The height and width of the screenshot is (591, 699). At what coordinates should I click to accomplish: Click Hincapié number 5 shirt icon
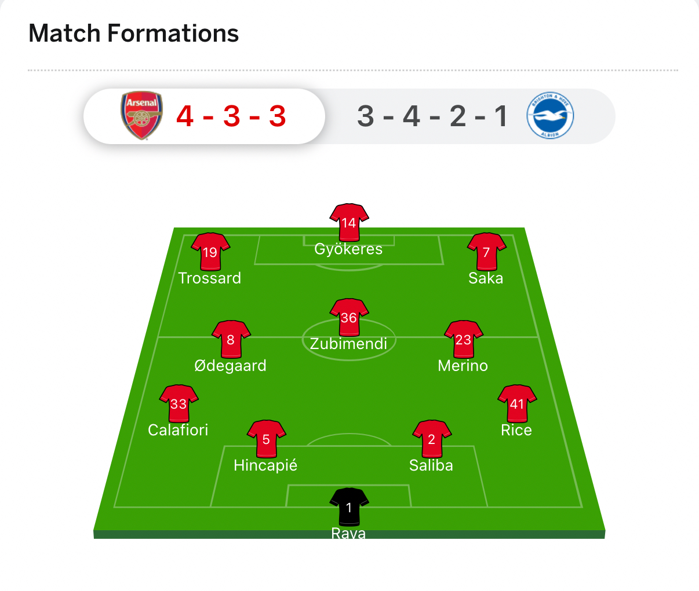pos(266,438)
